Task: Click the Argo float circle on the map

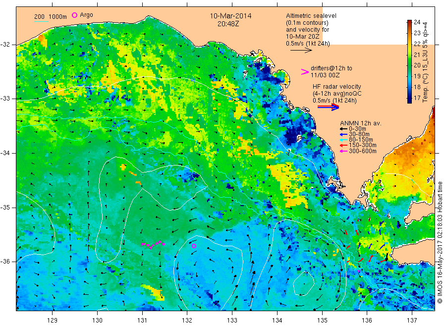Action: pos(194,246)
